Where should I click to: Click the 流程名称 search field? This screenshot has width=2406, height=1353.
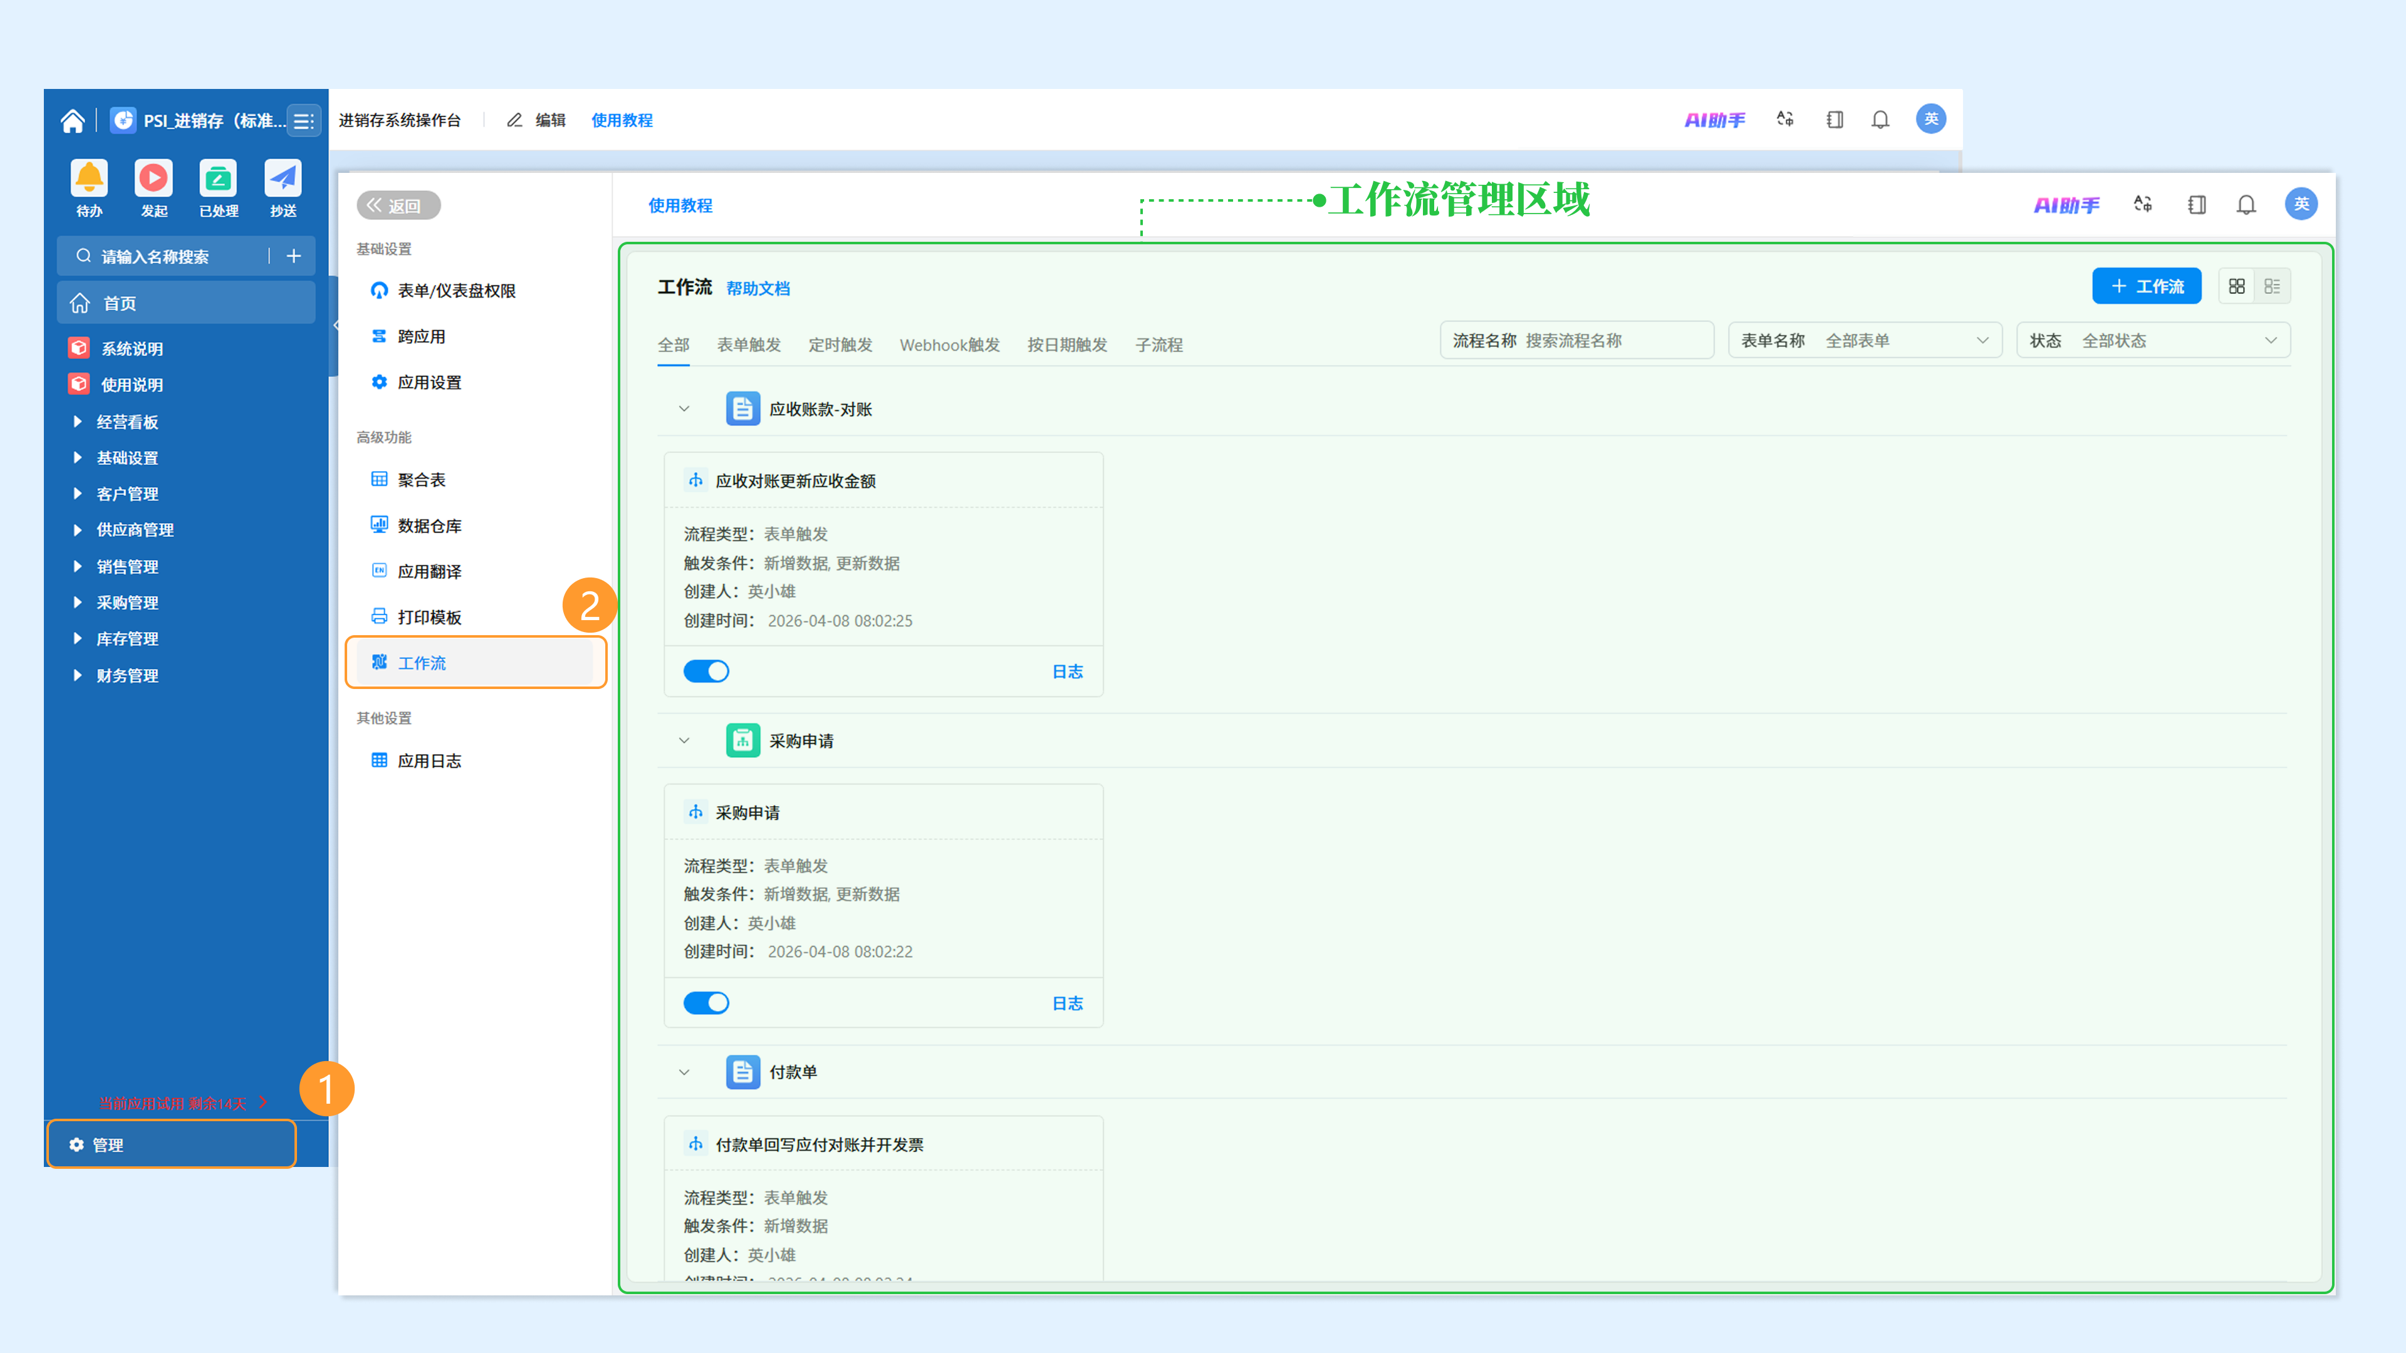[x=1576, y=341]
